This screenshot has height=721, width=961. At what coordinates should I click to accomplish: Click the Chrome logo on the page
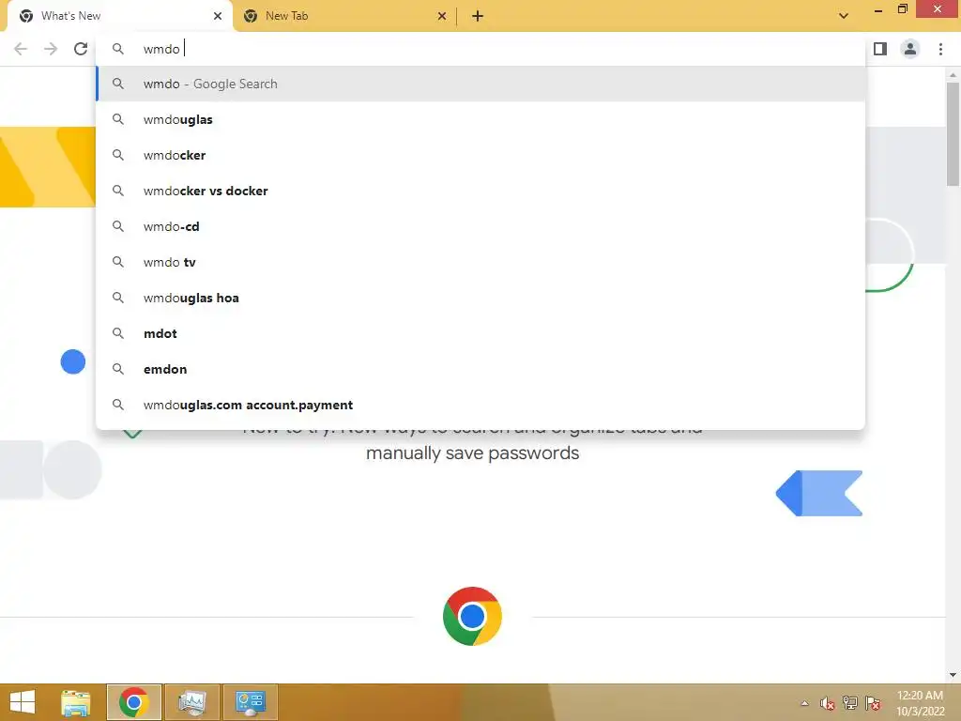472,616
